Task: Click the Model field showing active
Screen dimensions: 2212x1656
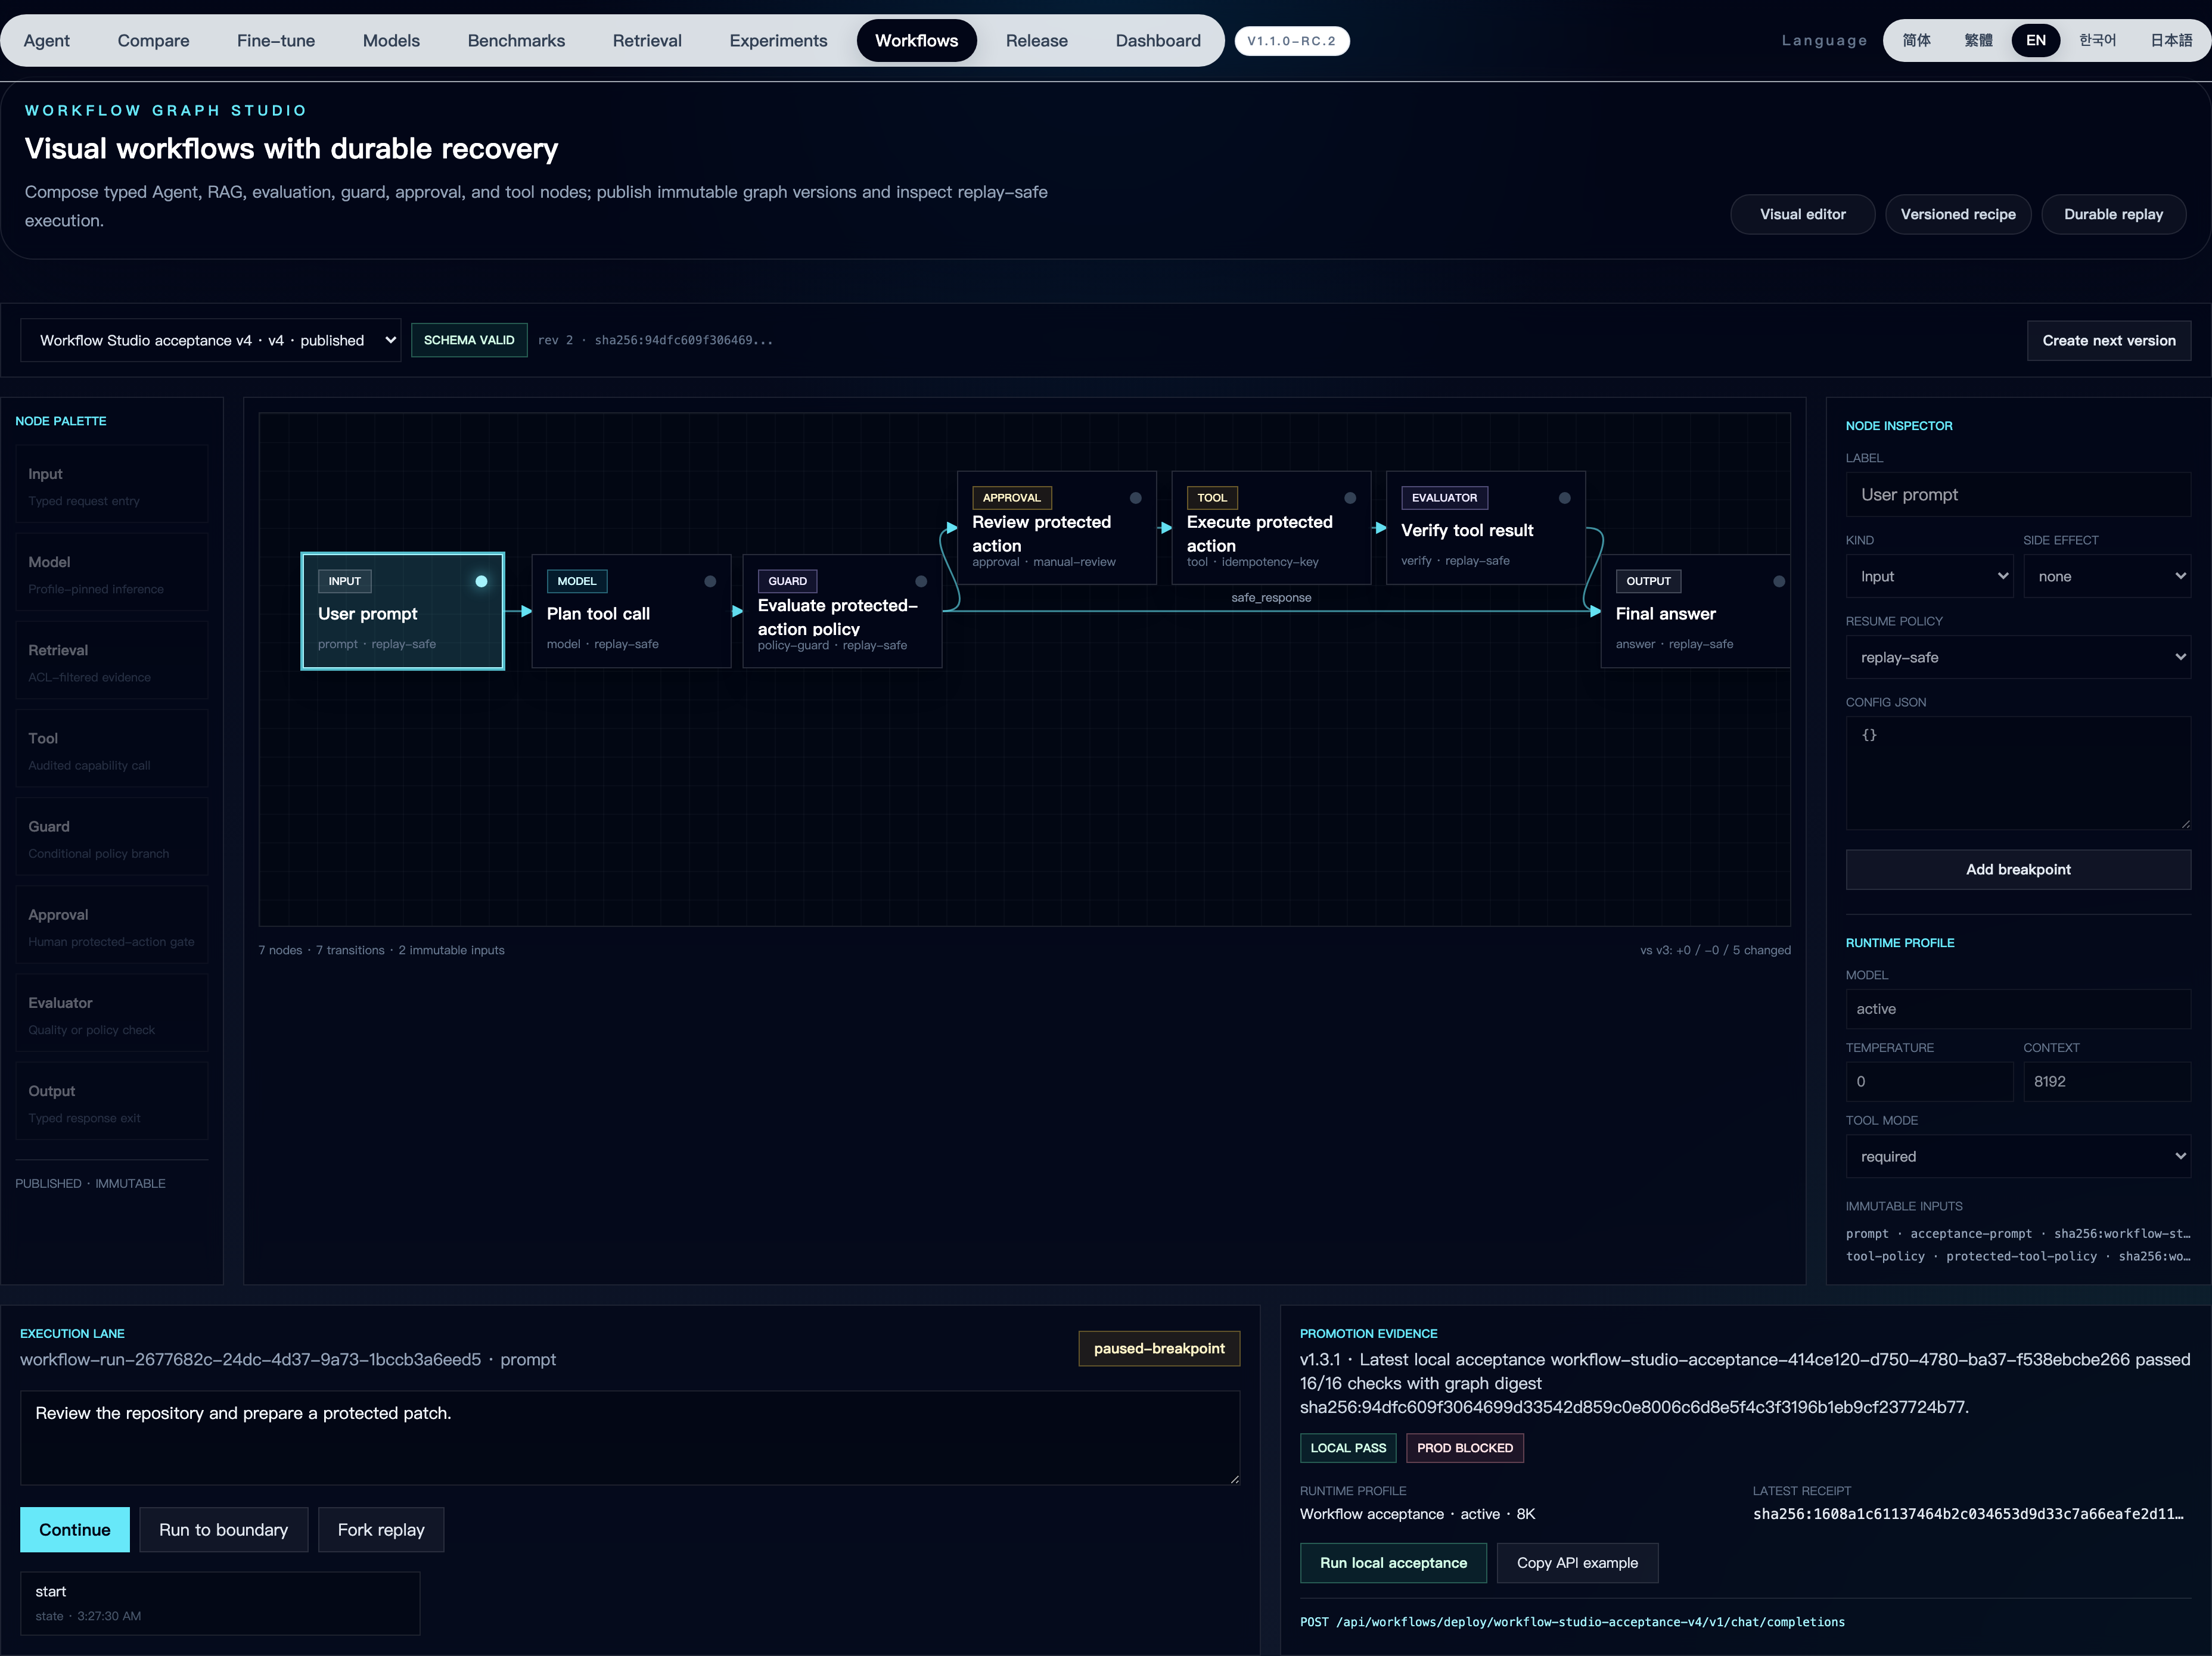Action: [x=2018, y=1010]
